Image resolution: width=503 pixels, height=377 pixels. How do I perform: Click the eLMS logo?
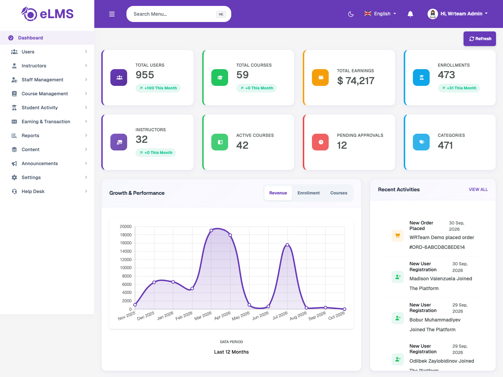47,14
